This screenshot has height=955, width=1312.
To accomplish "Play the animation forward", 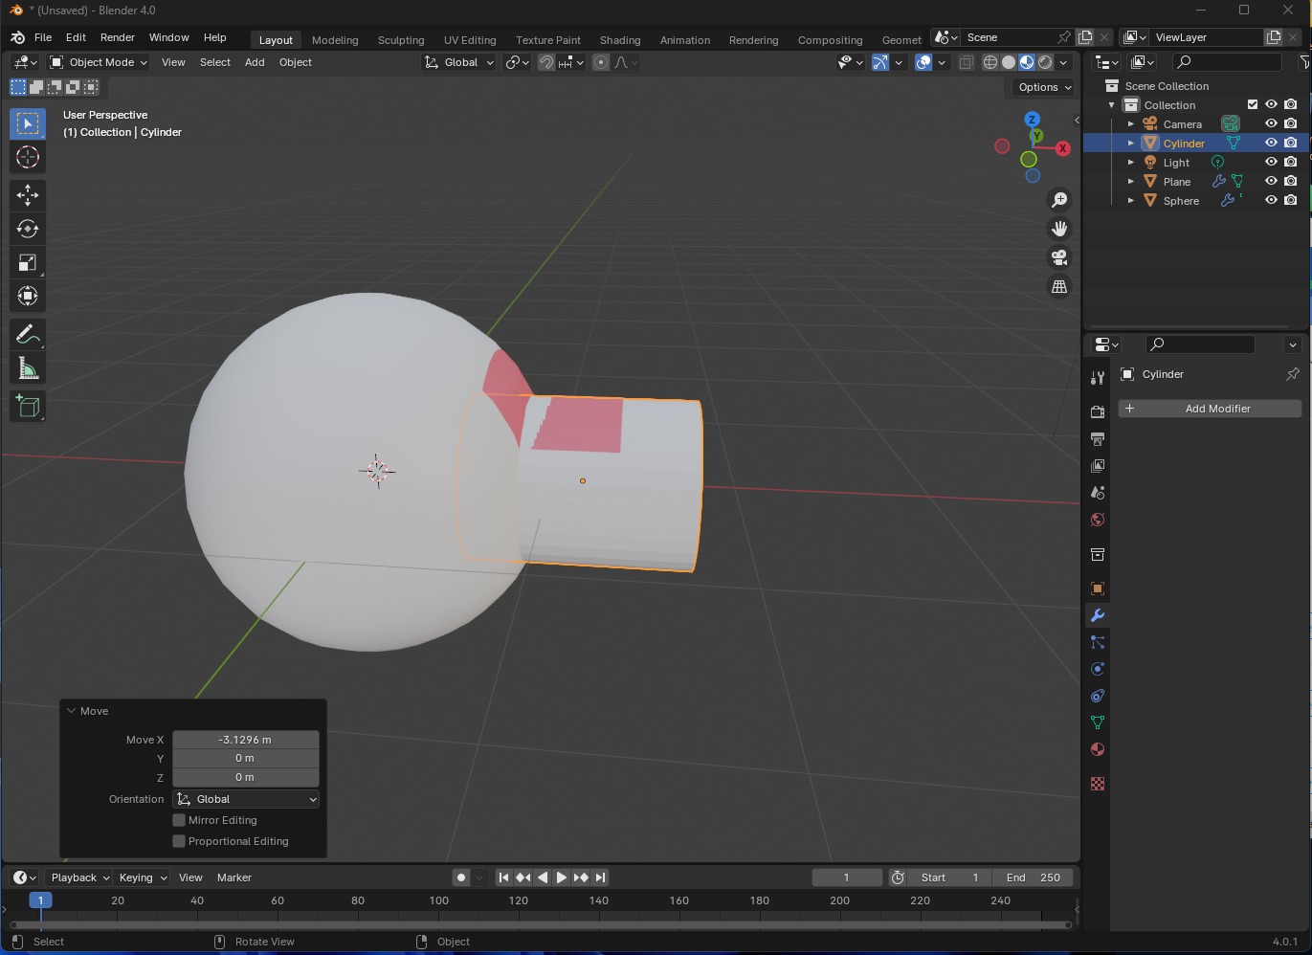I will click(x=562, y=877).
